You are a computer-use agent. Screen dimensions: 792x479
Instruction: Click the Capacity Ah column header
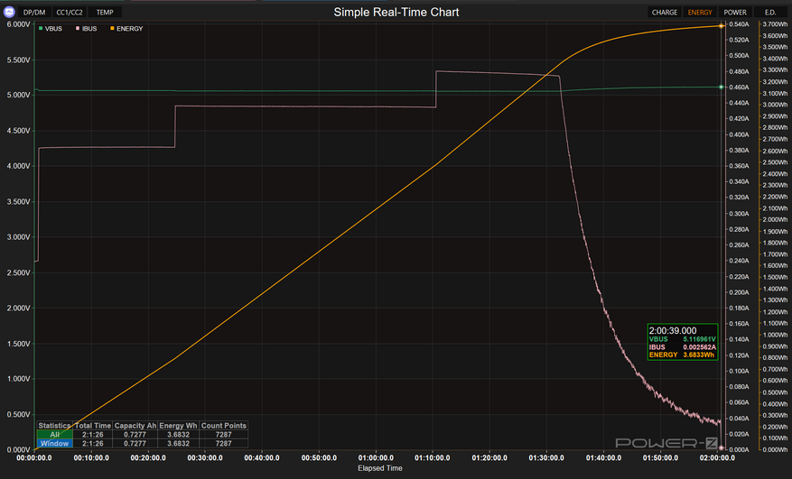[x=135, y=426]
